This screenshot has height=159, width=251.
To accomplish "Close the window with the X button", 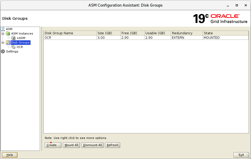I will point(246,5).
